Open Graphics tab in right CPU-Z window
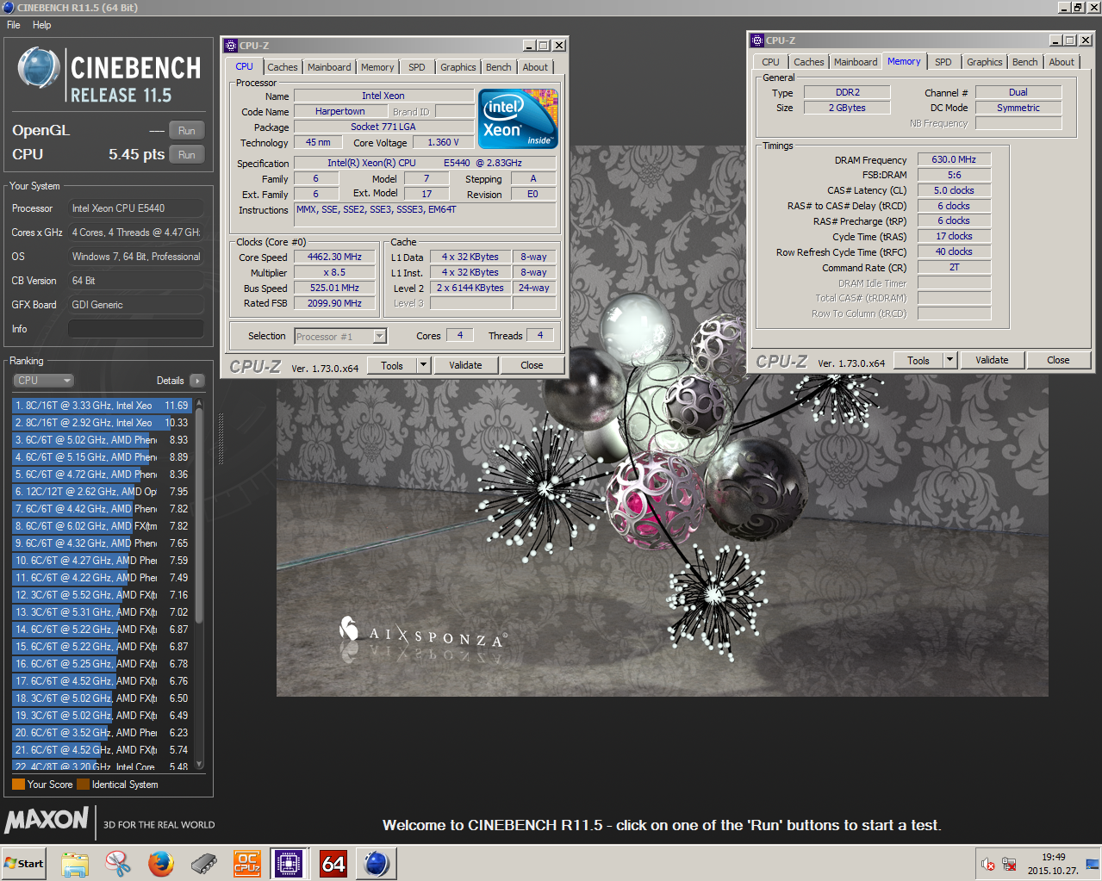The height and width of the screenshot is (881, 1102). [x=985, y=62]
